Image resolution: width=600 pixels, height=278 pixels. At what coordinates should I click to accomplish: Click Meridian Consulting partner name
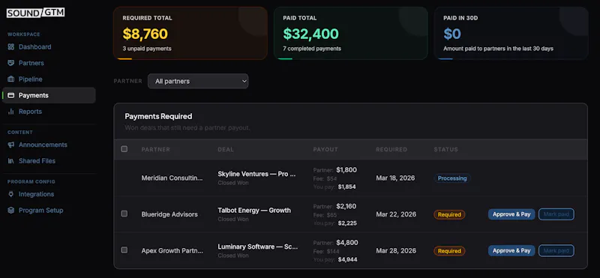click(172, 178)
